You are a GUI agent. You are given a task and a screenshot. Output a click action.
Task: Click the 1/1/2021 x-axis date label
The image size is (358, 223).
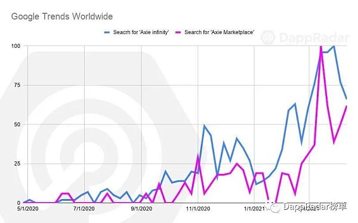coord(254,209)
